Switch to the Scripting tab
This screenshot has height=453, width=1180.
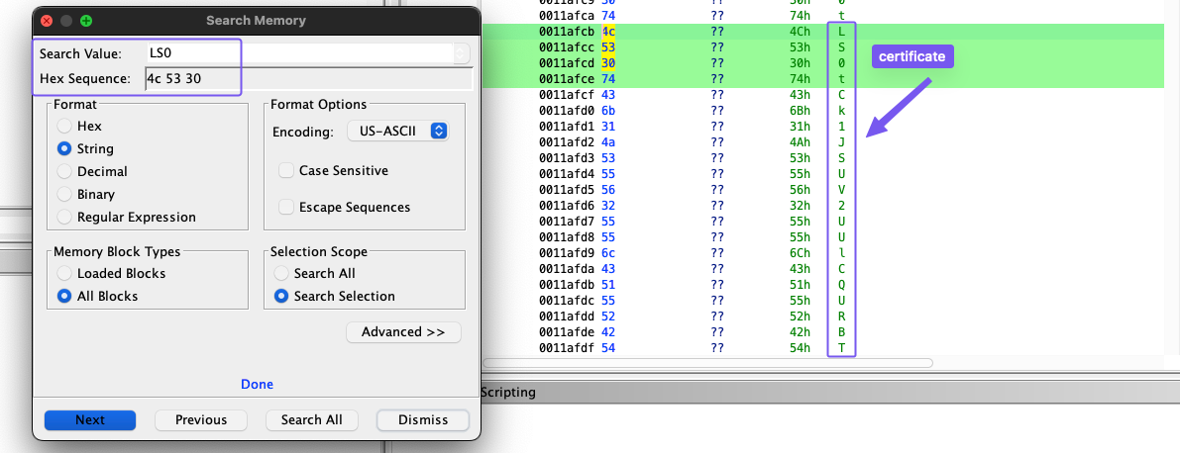508,393
